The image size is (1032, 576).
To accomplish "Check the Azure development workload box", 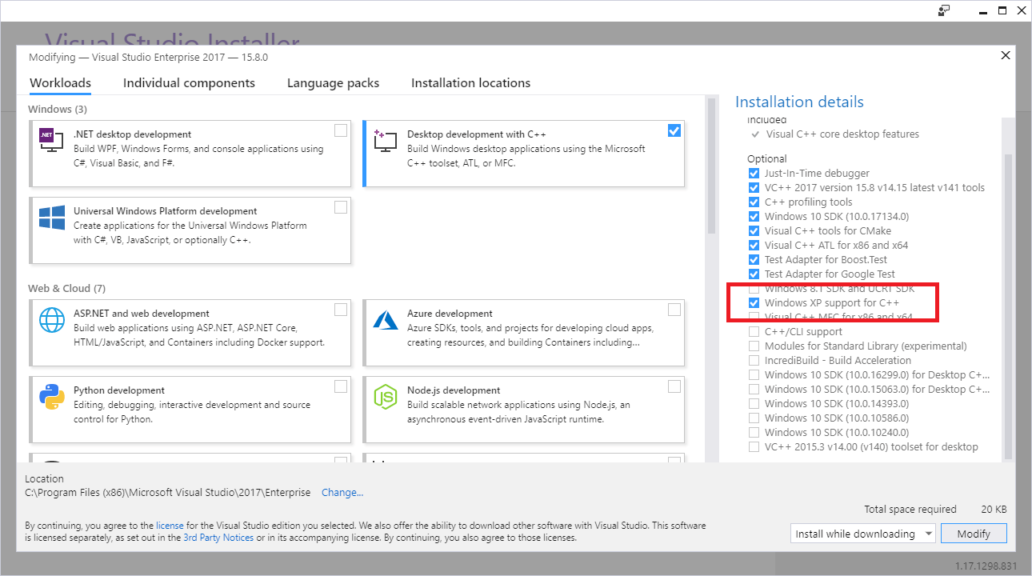I will click(x=674, y=310).
